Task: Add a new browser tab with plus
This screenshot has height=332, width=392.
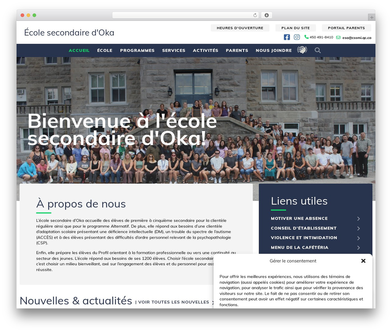Action: (371, 17)
